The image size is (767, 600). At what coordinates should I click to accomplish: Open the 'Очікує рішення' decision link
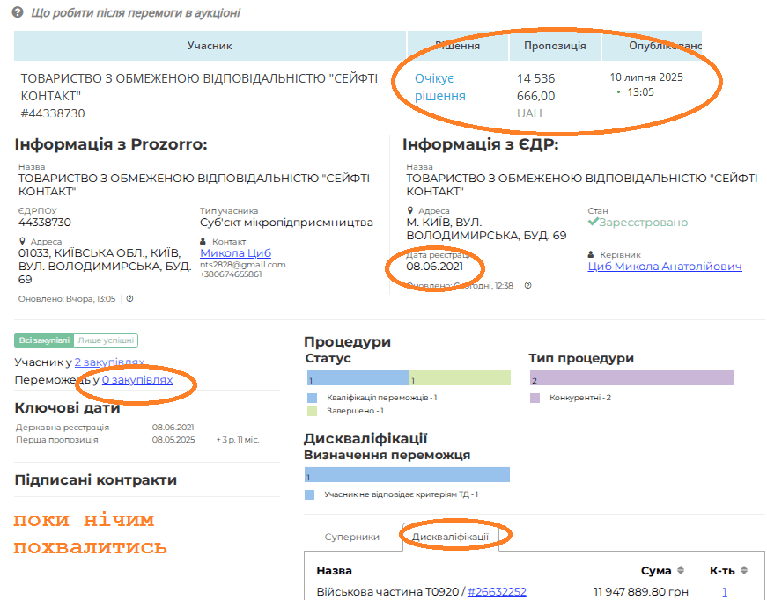(439, 87)
